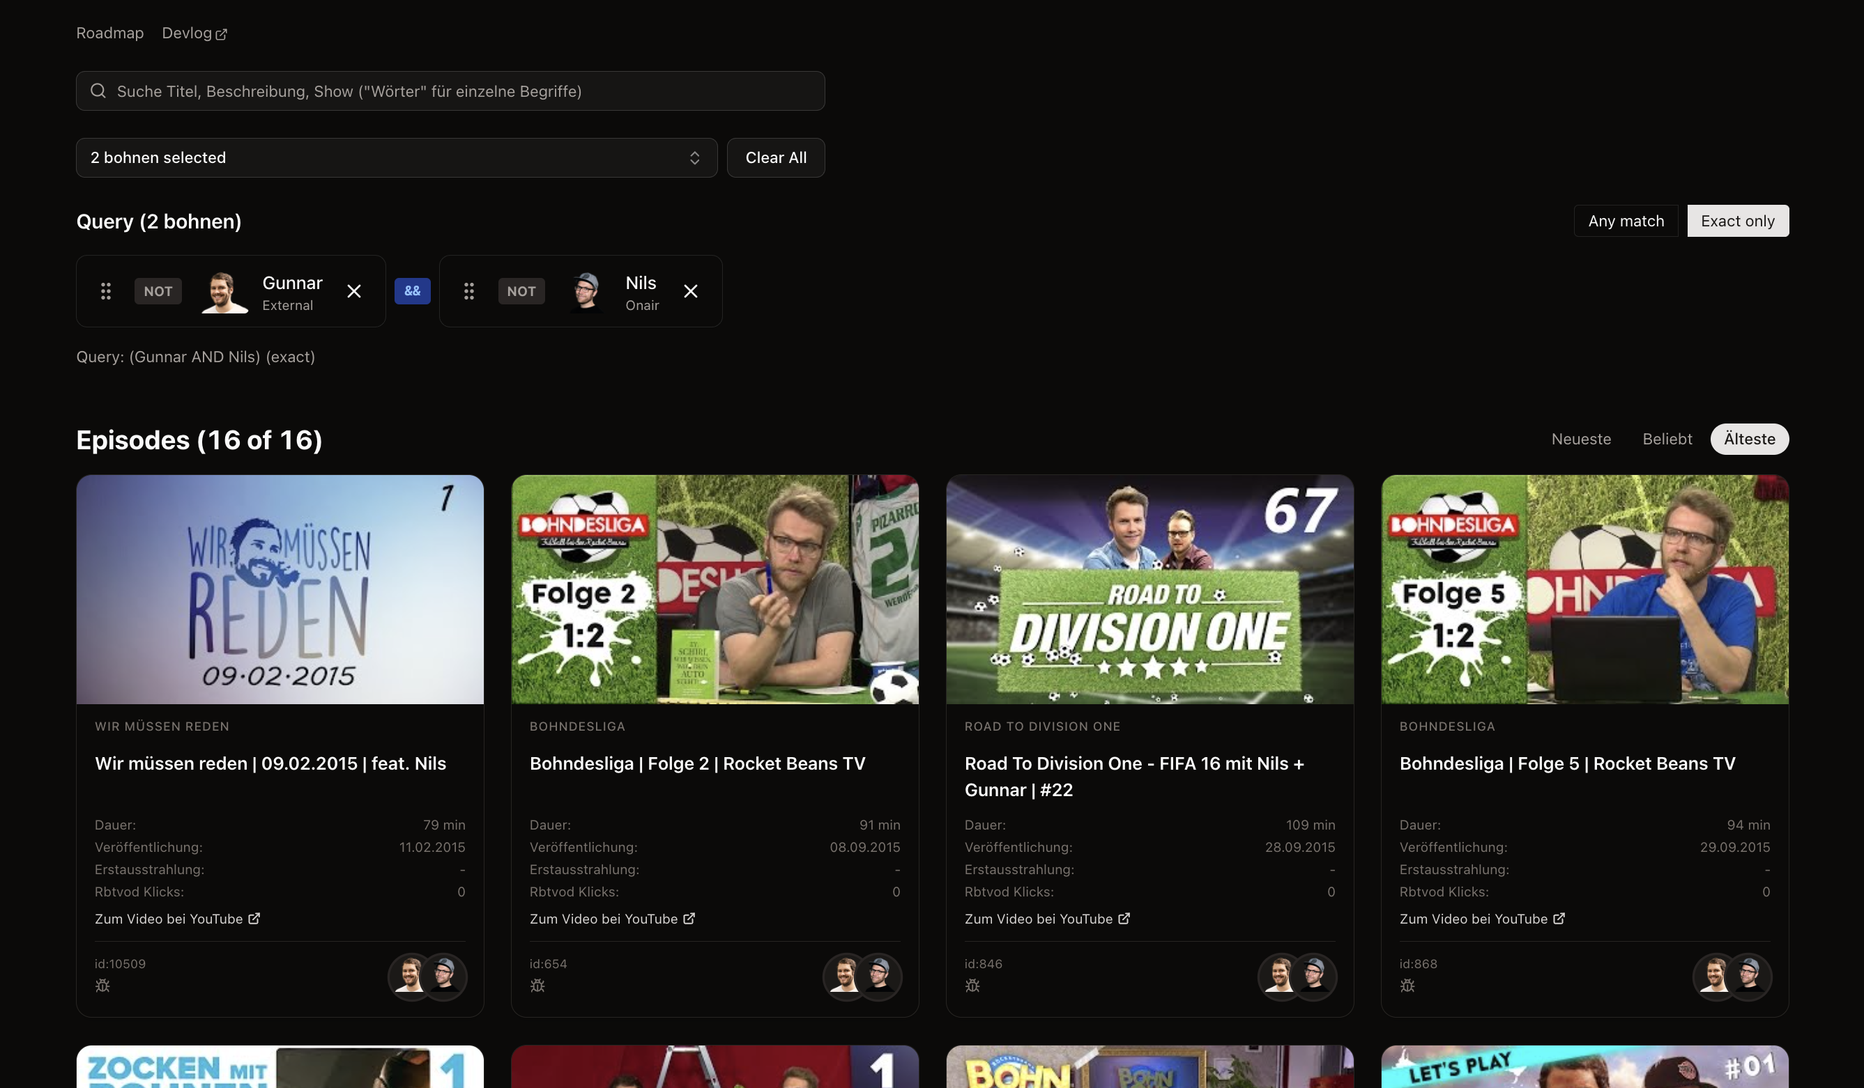The height and width of the screenshot is (1088, 1864).
Task: Open the Roadmap menu item
Action: coord(110,33)
